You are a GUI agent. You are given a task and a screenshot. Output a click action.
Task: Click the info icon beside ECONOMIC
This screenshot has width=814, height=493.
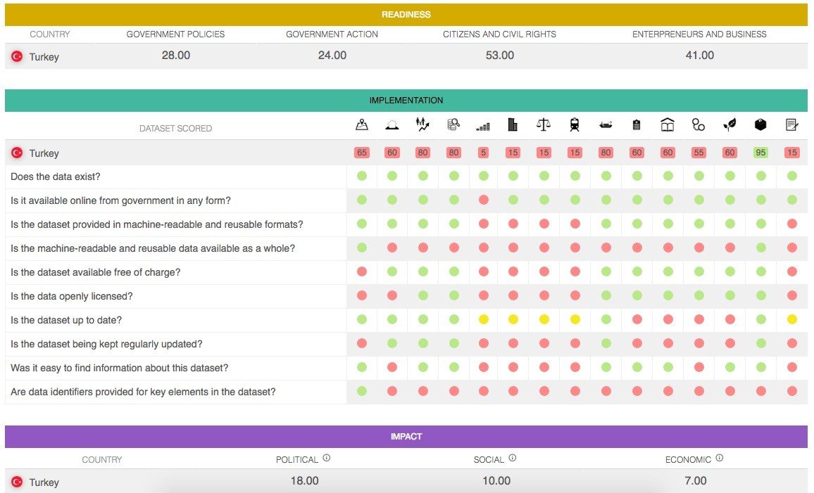[x=719, y=458]
